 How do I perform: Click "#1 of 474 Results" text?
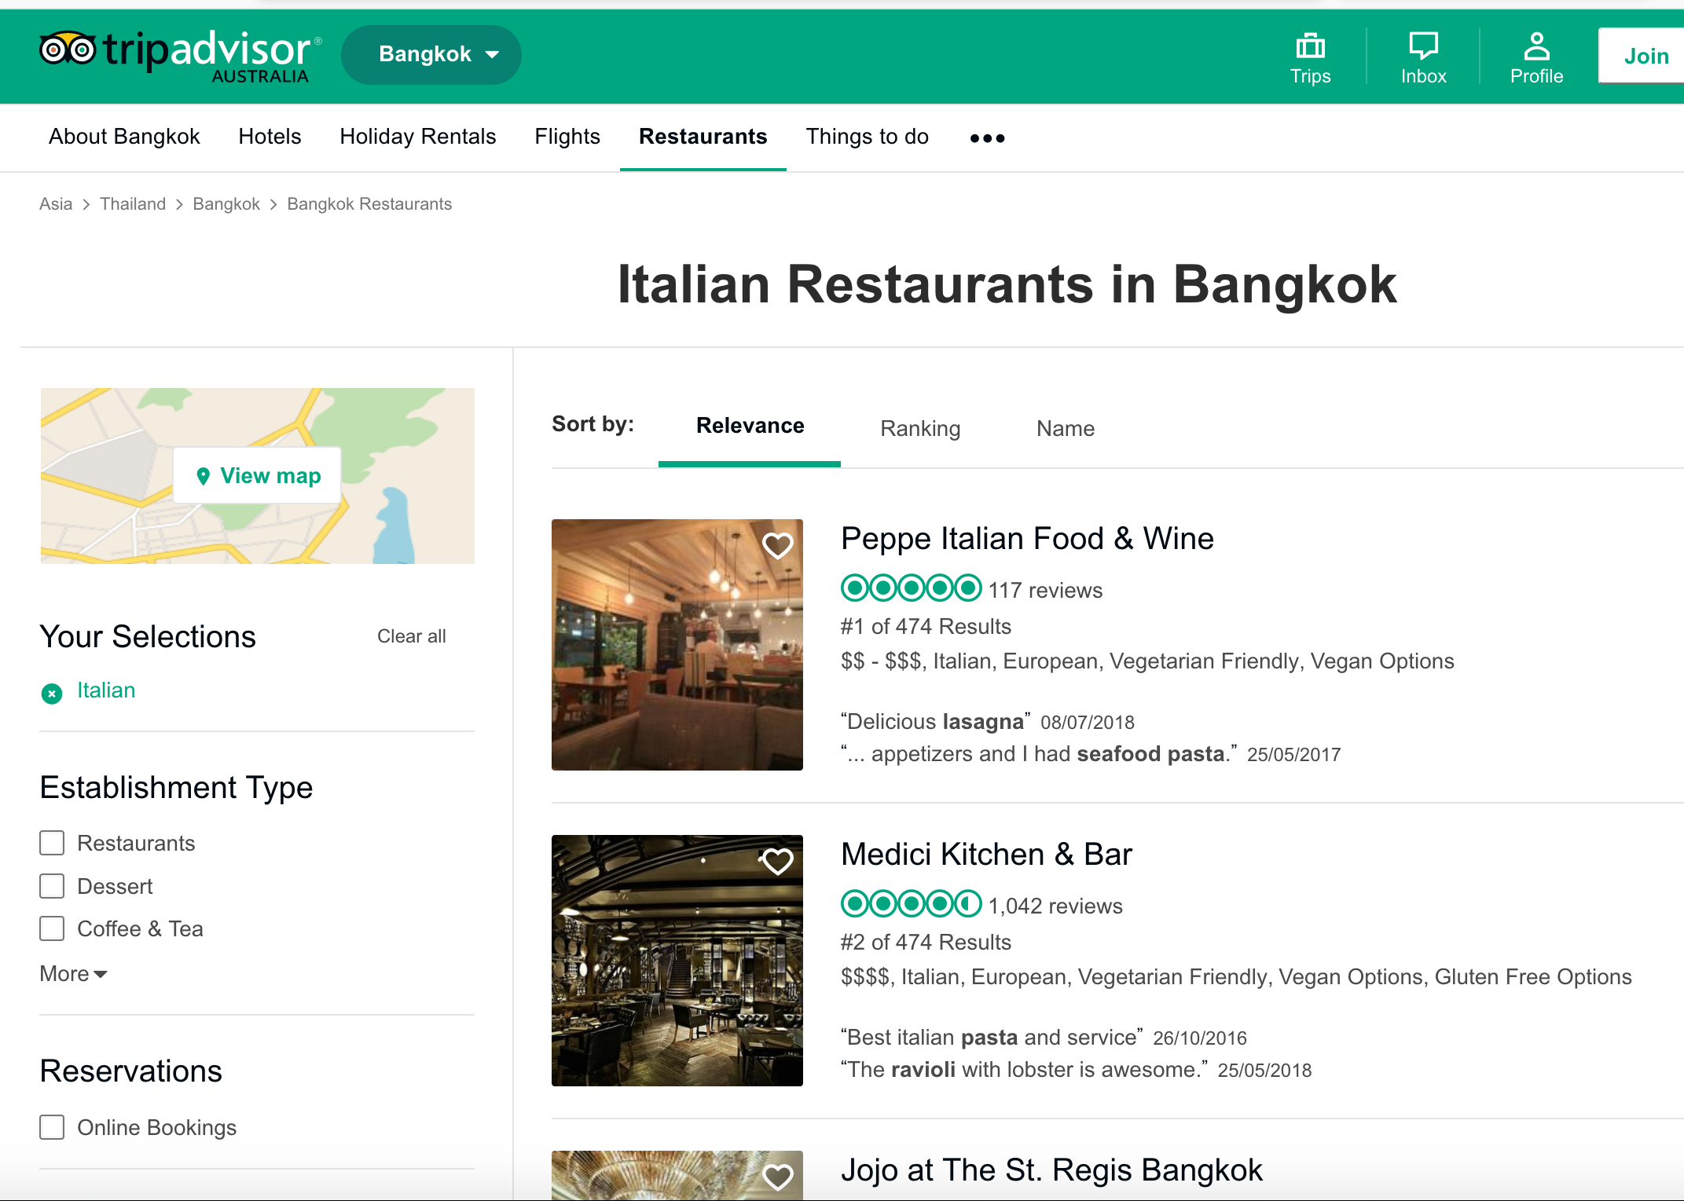click(x=926, y=627)
